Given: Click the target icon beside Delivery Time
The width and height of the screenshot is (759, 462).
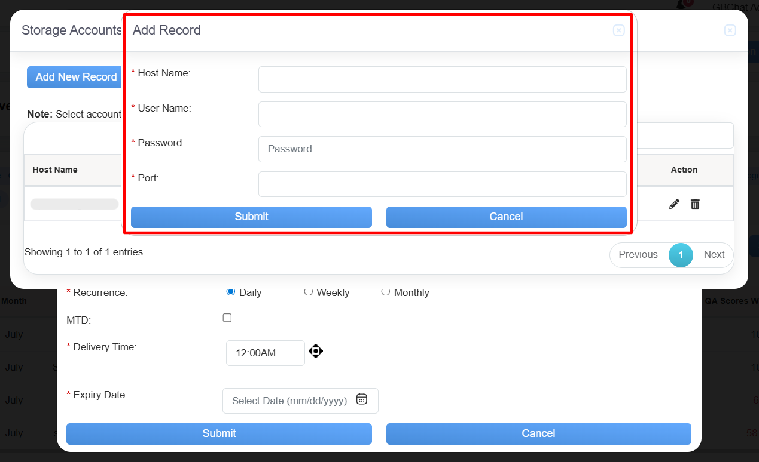Looking at the screenshot, I should coord(316,351).
